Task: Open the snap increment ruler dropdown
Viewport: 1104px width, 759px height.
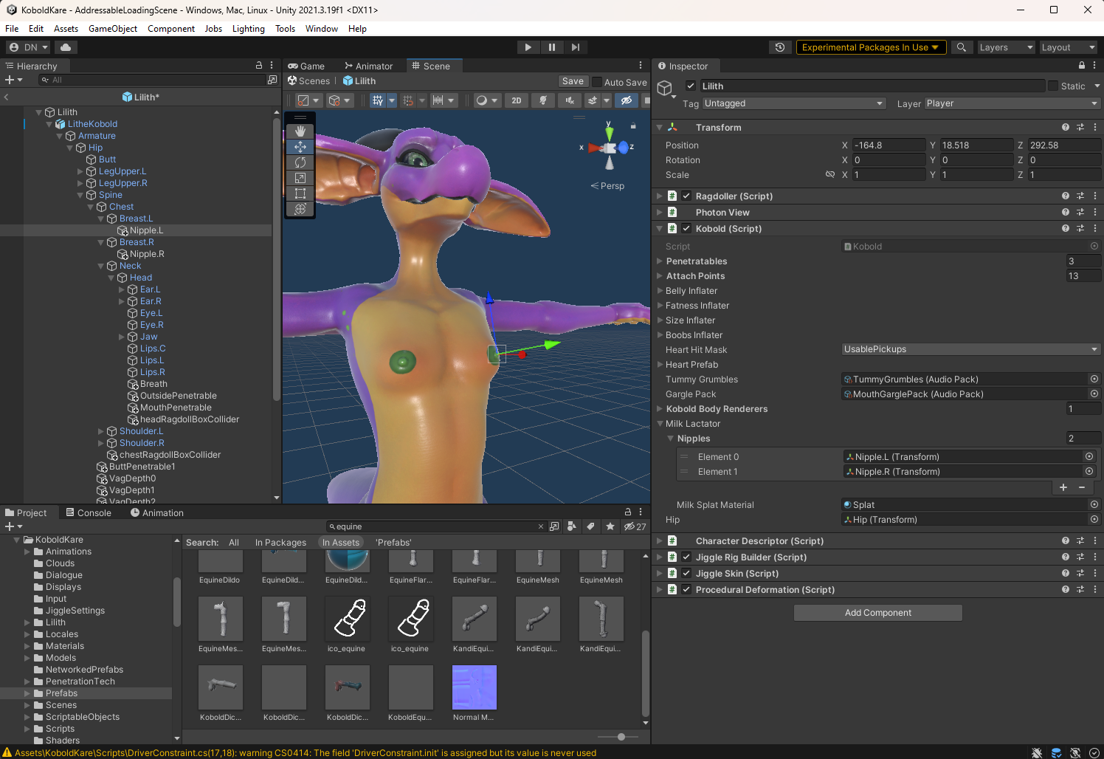Action: pos(444,100)
